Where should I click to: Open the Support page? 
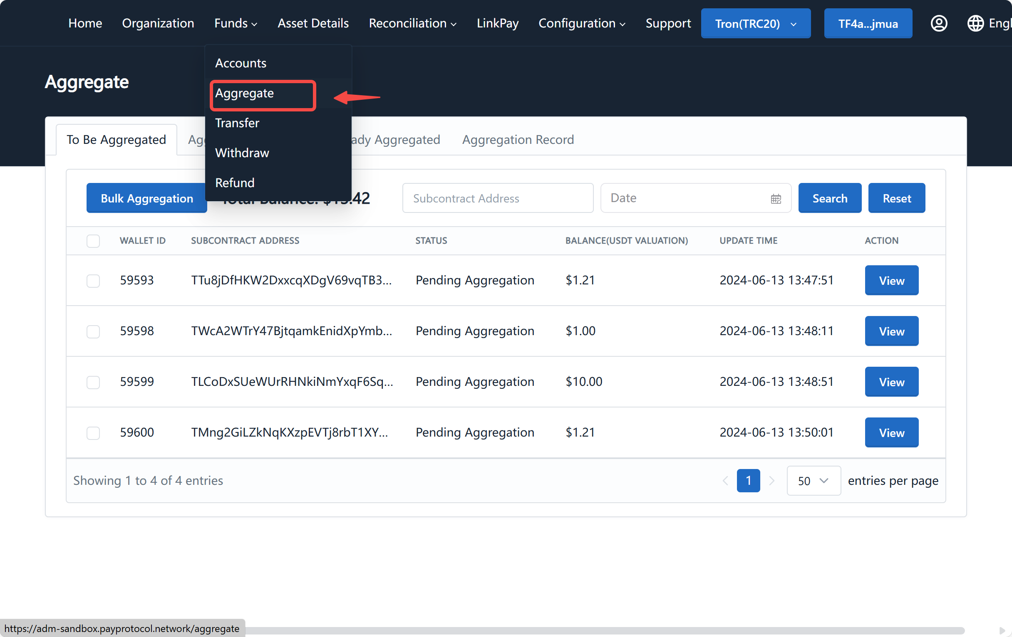tap(668, 23)
